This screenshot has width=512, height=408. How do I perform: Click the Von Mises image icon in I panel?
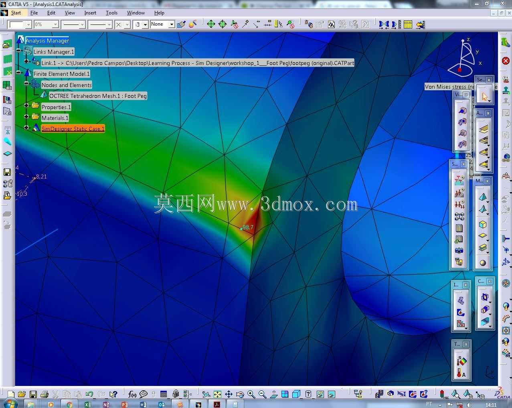(x=461, y=312)
